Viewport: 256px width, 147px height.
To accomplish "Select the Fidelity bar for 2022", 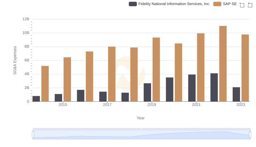I will coord(214,87).
